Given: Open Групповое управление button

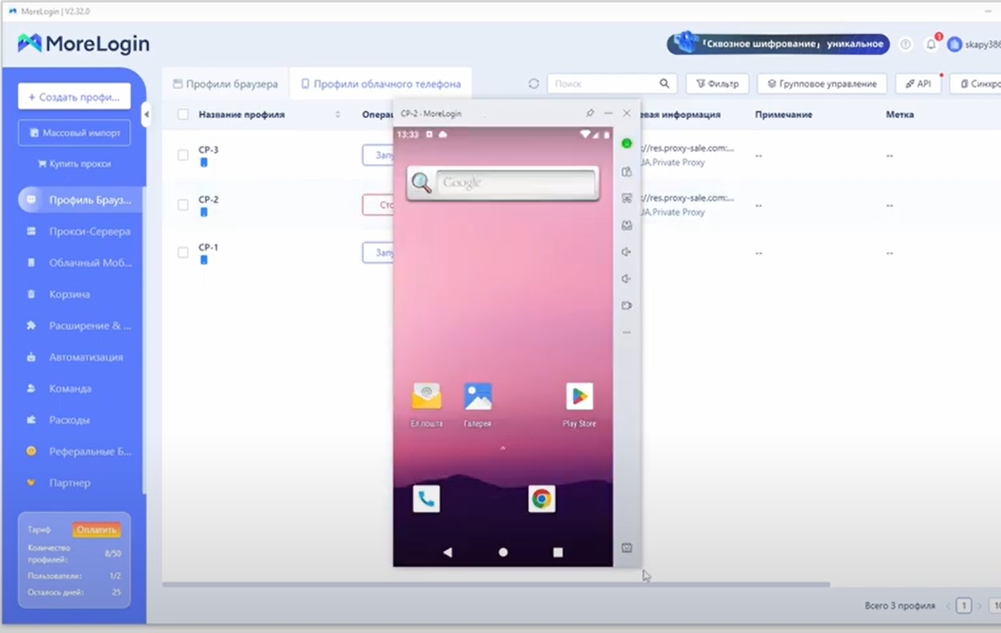Looking at the screenshot, I should pyautogui.click(x=821, y=84).
